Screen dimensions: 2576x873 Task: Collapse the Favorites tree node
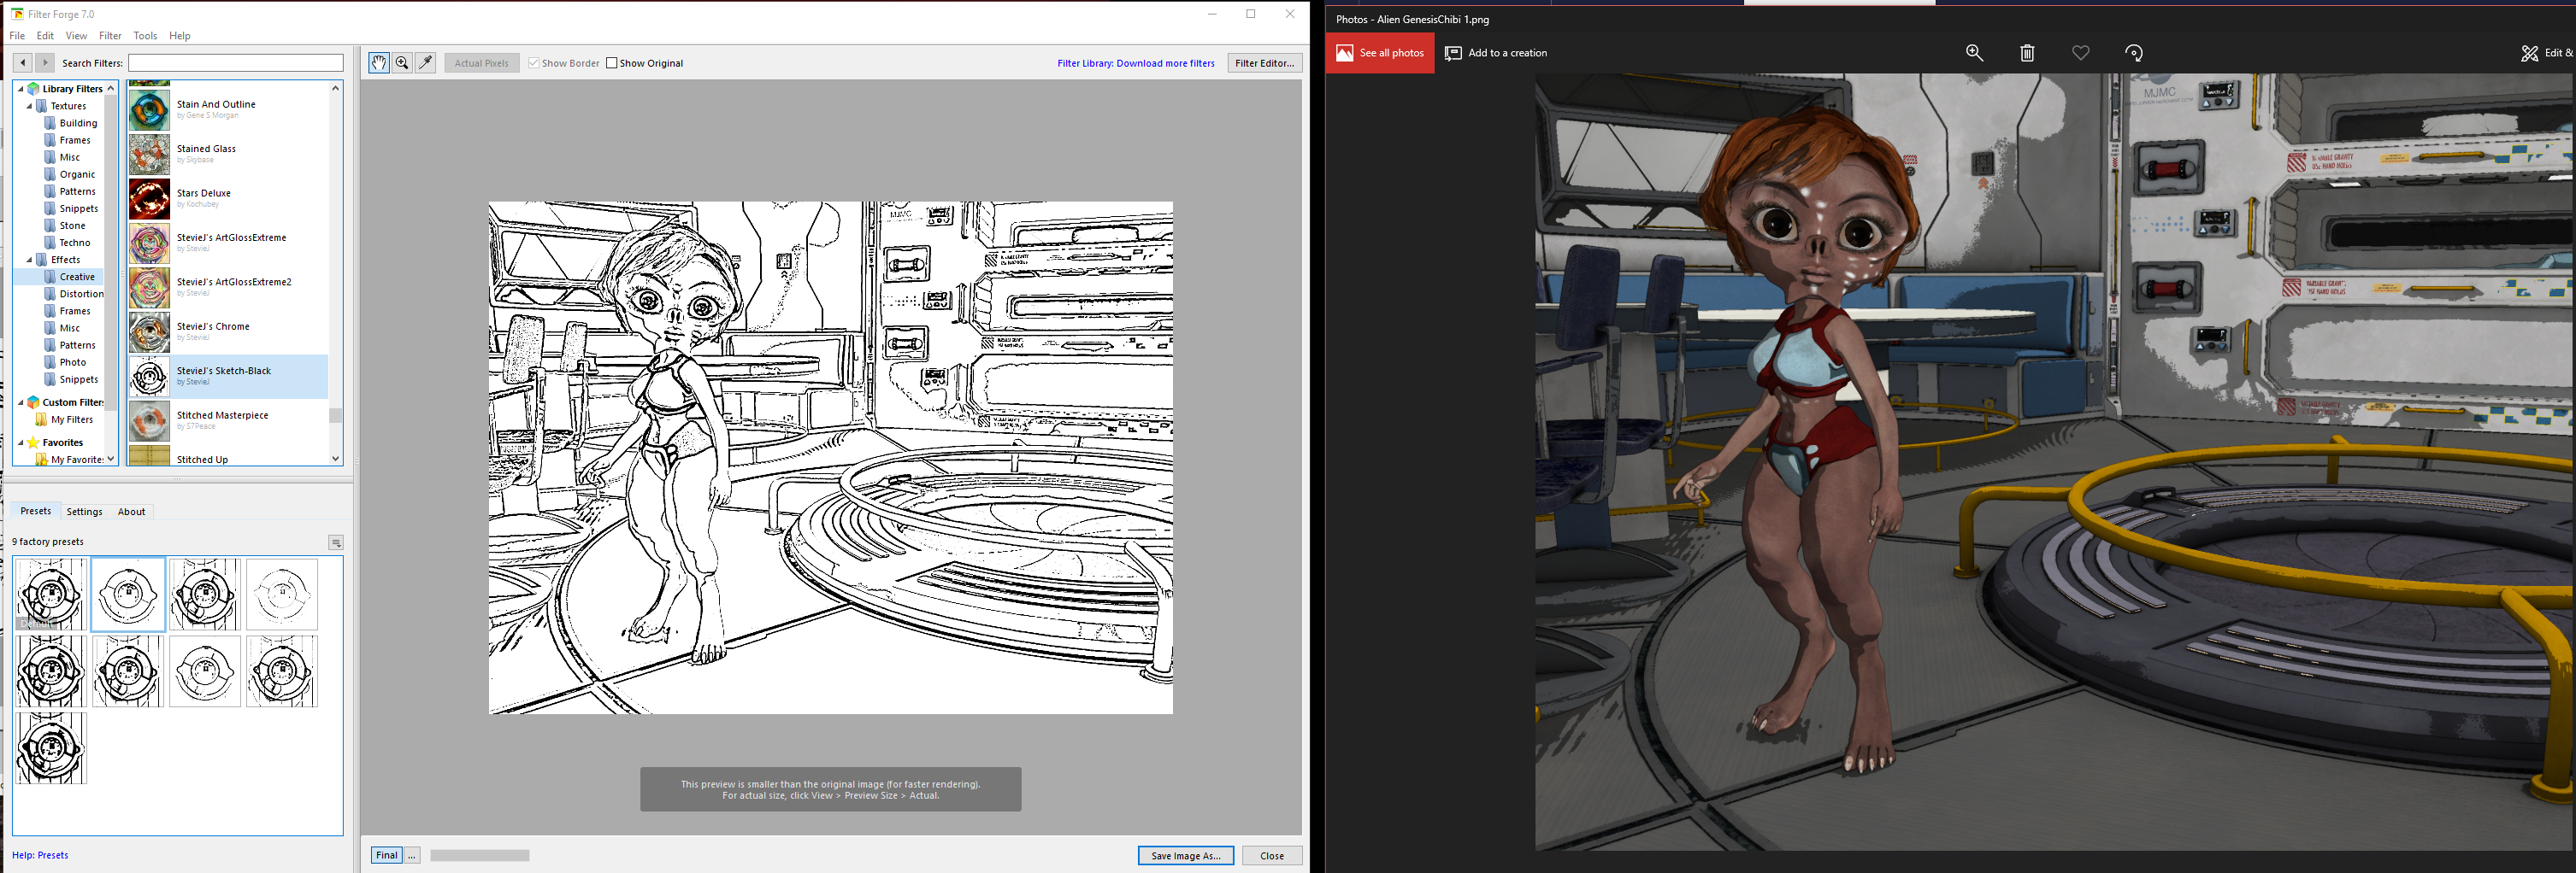20,442
